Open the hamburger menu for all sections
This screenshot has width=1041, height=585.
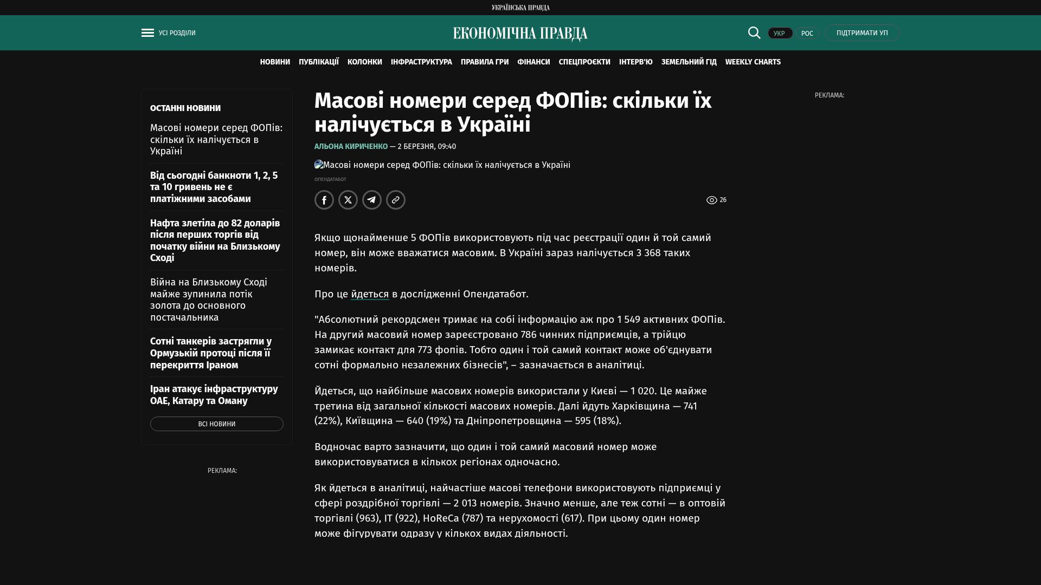click(x=147, y=33)
